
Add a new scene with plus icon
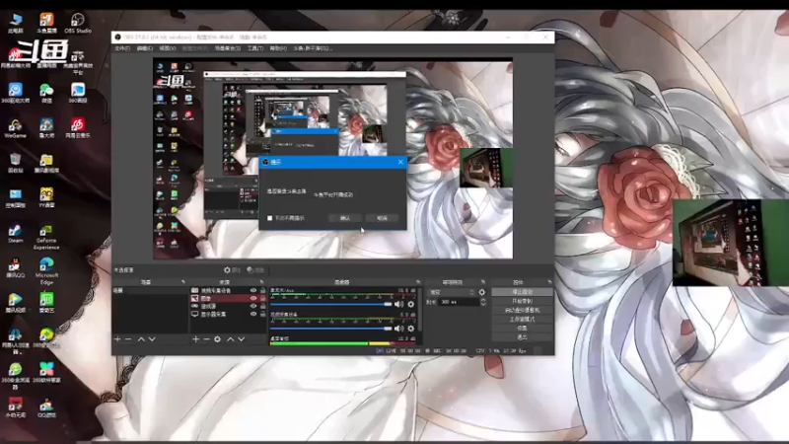117,339
